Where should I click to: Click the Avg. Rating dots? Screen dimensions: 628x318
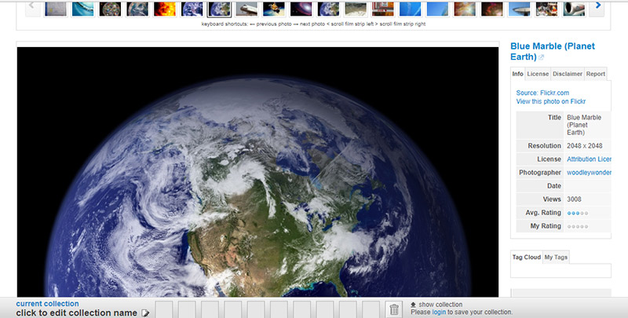click(x=578, y=213)
